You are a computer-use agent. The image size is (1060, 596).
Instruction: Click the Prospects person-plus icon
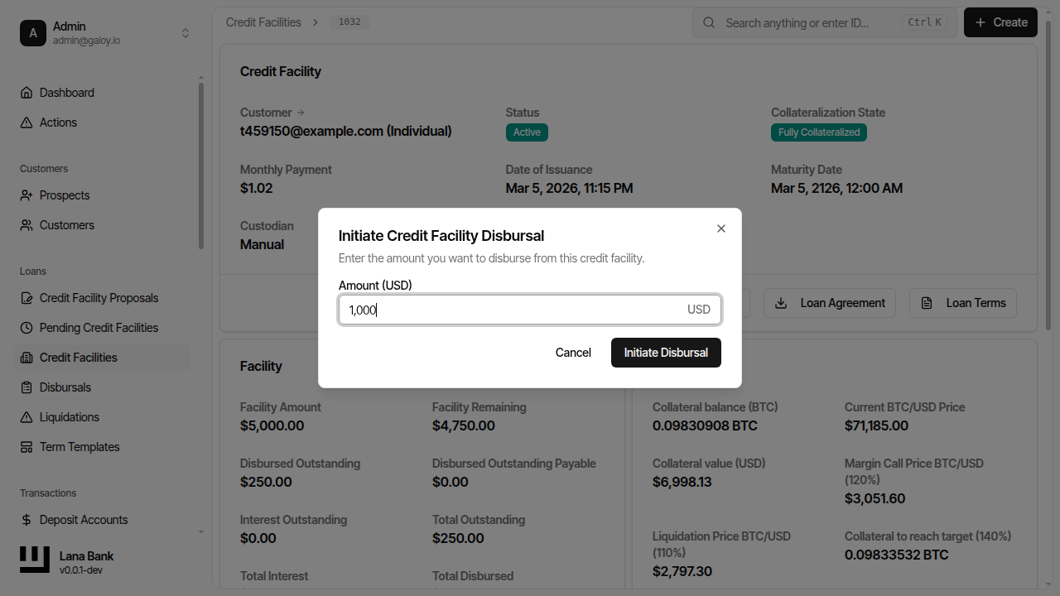(26, 195)
